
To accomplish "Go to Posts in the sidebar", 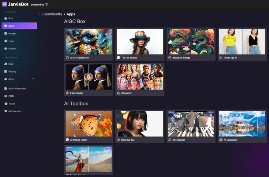I will [19, 41].
